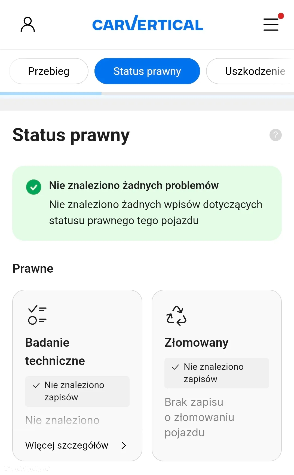Open the hamburger menu
The width and height of the screenshot is (294, 475).
(x=271, y=25)
